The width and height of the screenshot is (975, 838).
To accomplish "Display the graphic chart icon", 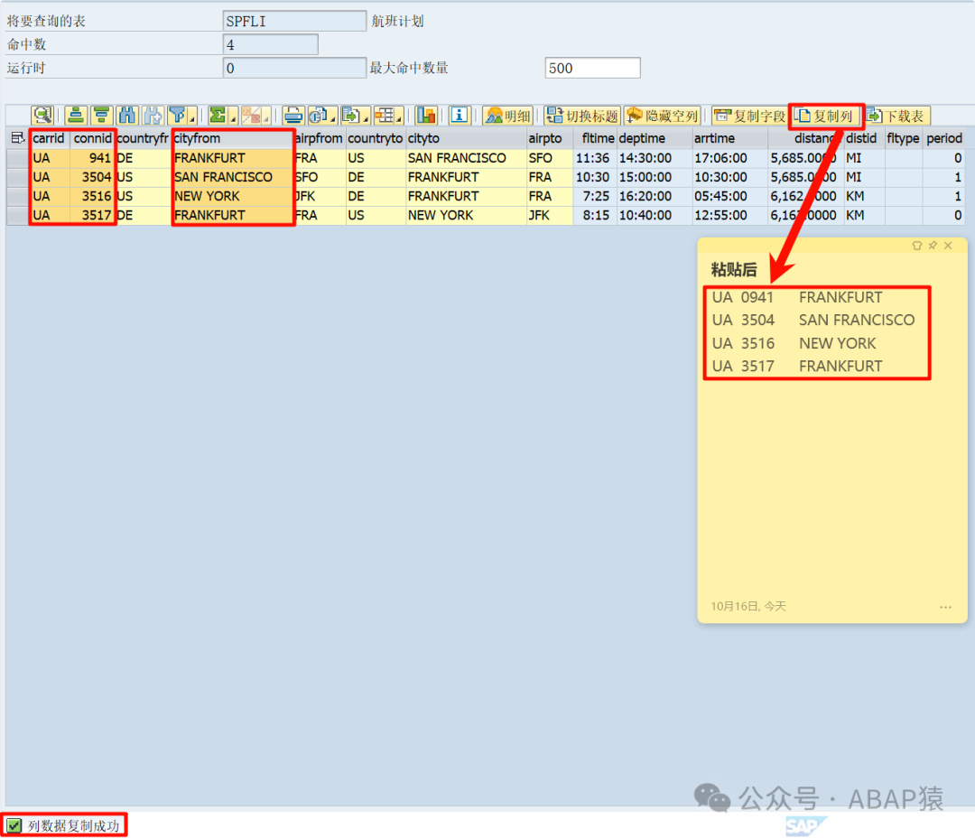I will tap(426, 116).
